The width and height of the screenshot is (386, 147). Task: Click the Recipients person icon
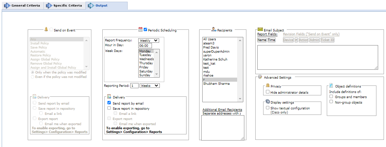[x=214, y=29]
